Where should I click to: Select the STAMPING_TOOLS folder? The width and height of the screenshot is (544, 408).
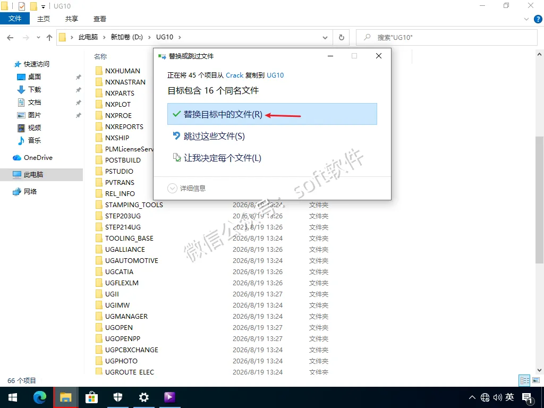pyautogui.click(x=134, y=205)
